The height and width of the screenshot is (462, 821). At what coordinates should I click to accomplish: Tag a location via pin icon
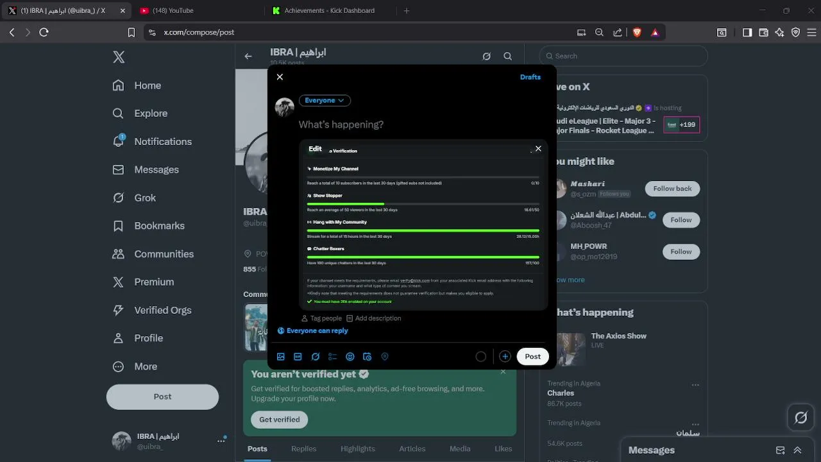(385, 357)
